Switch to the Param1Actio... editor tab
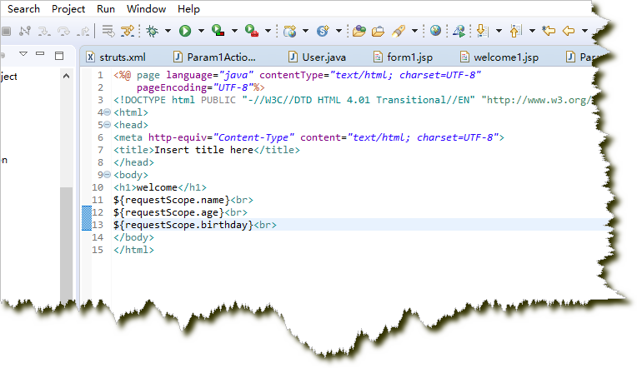This screenshot has width=637, height=368. 215,57
